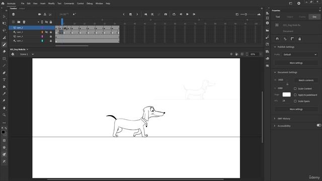Play the timeline animation
Image resolution: width=322 pixels, height=181 pixels.
coord(187,15)
